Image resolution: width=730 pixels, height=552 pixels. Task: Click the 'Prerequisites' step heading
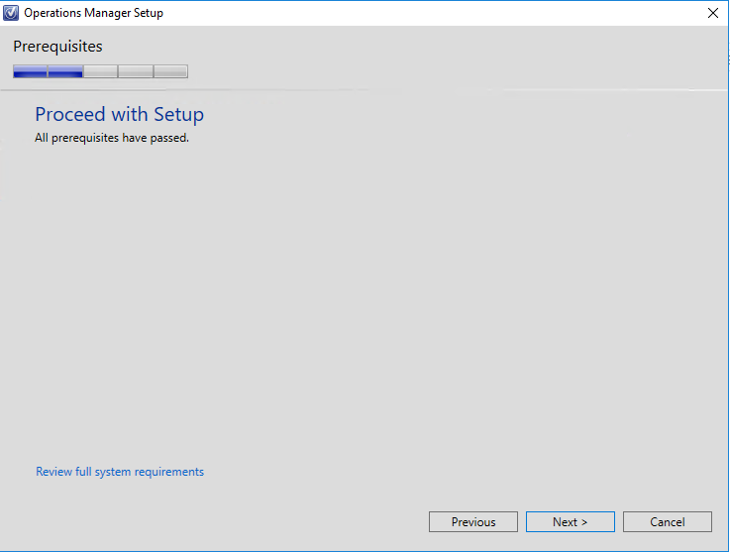click(57, 47)
